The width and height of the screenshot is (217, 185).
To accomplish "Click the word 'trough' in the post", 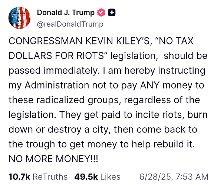I will coord(40,144).
